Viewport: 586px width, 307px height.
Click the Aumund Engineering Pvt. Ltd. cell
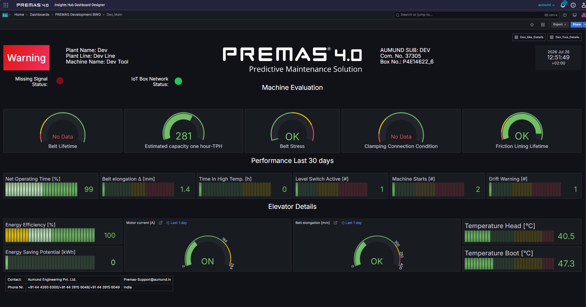point(73,280)
